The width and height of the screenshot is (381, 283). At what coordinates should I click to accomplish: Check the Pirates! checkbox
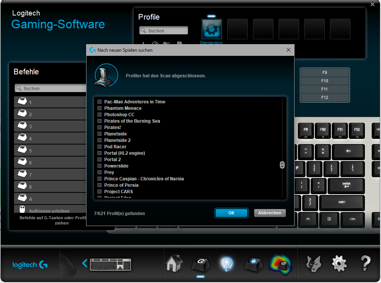coord(99,127)
